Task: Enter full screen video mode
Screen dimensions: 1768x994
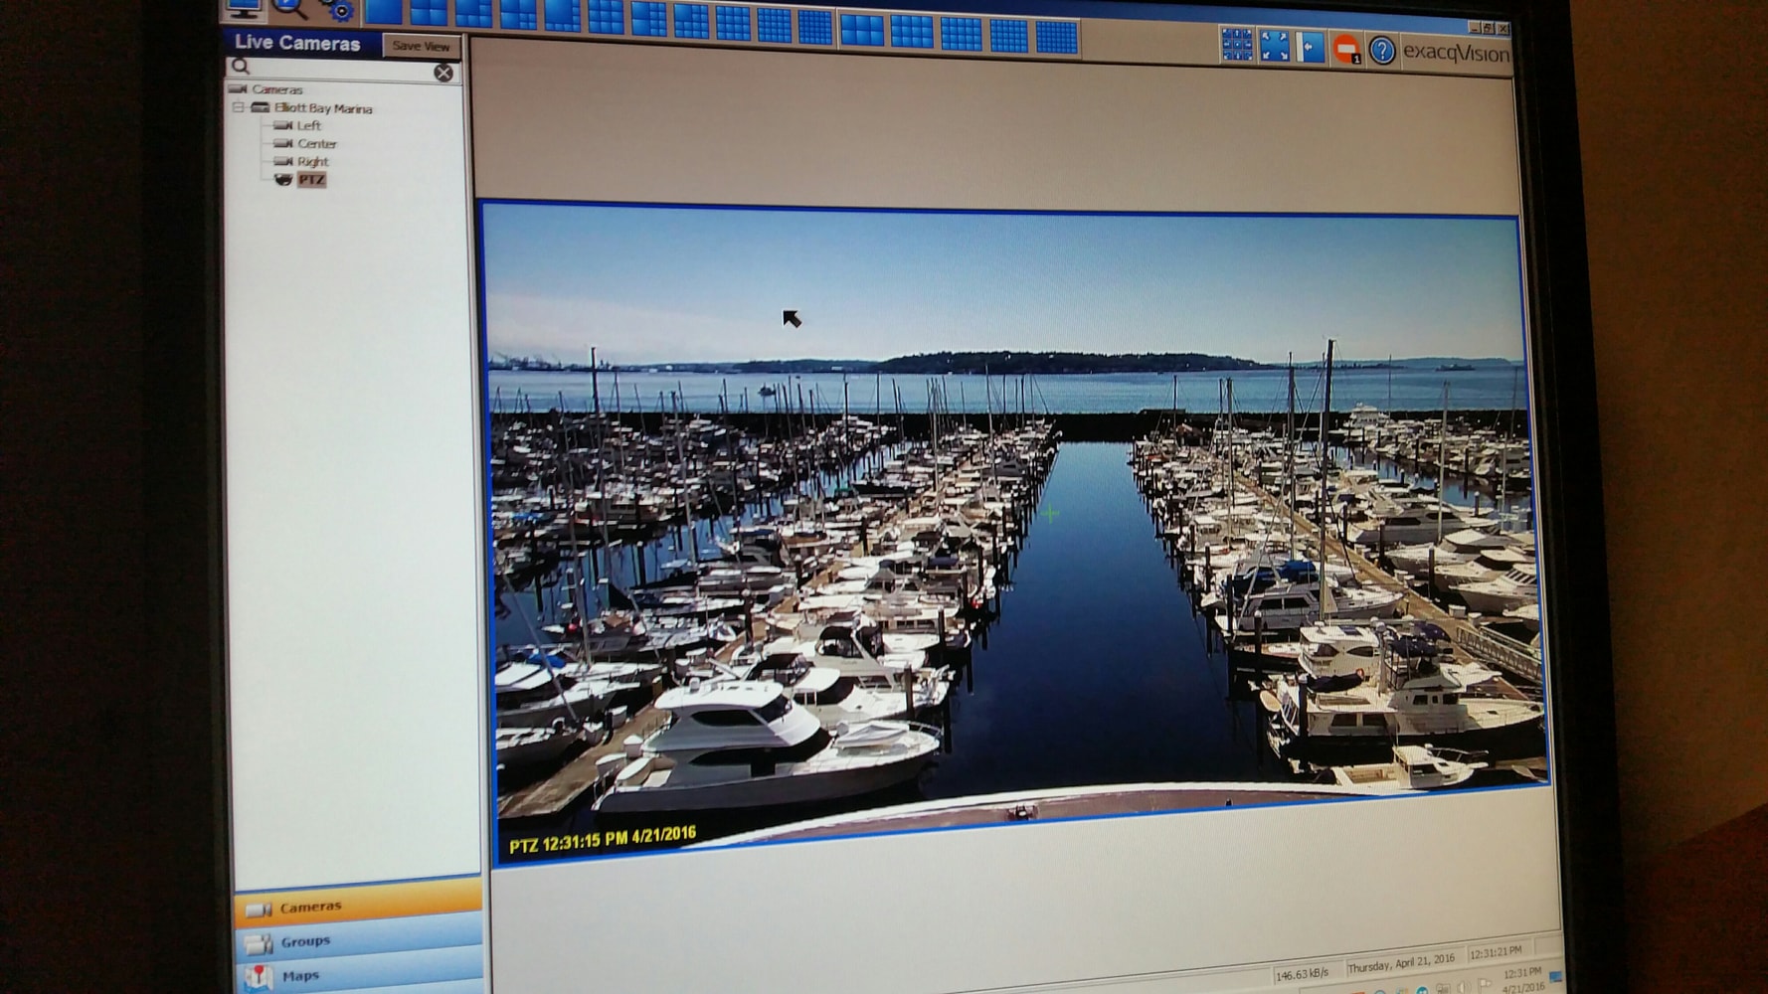Action: [x=1274, y=46]
